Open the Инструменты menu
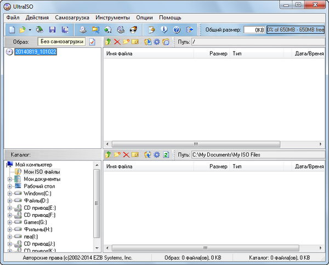 [112, 18]
